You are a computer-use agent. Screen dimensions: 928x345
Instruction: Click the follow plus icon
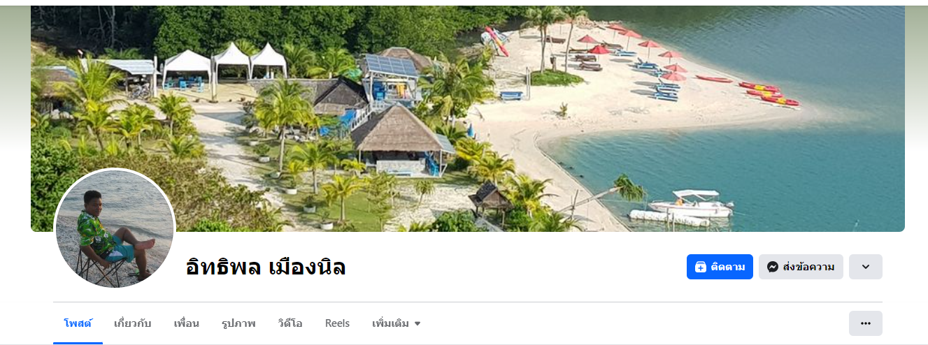pos(701,267)
